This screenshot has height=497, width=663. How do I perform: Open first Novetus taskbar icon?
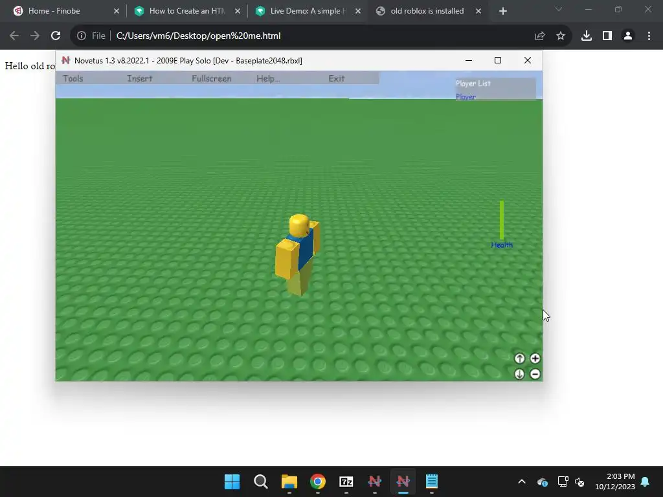375,481
